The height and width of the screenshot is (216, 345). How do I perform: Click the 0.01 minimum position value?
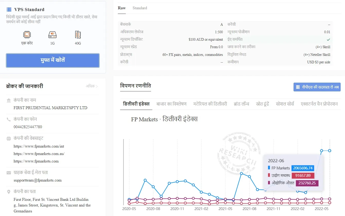click(x=327, y=32)
